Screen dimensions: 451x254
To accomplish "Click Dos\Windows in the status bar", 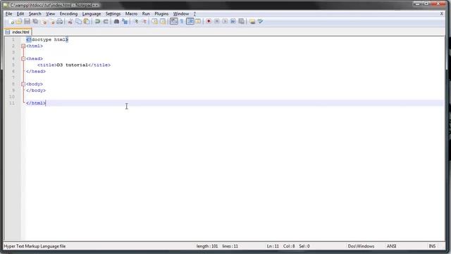I will (361, 246).
